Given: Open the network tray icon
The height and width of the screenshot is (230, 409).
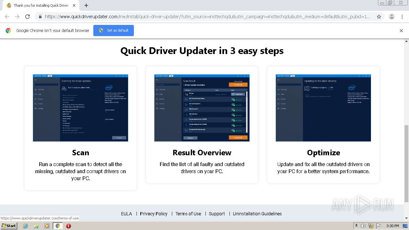Looking at the screenshot, I should [371, 226].
